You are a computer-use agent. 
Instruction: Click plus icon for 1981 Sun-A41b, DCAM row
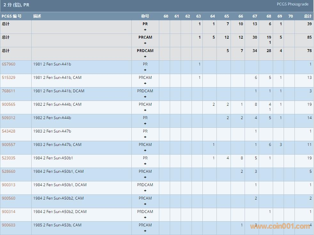(x=145, y=97)
